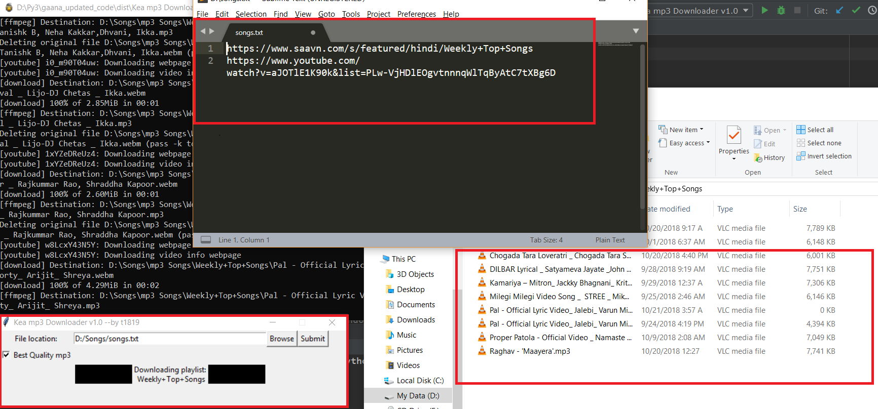Open the File menu in Sublime Text

pyautogui.click(x=202, y=14)
